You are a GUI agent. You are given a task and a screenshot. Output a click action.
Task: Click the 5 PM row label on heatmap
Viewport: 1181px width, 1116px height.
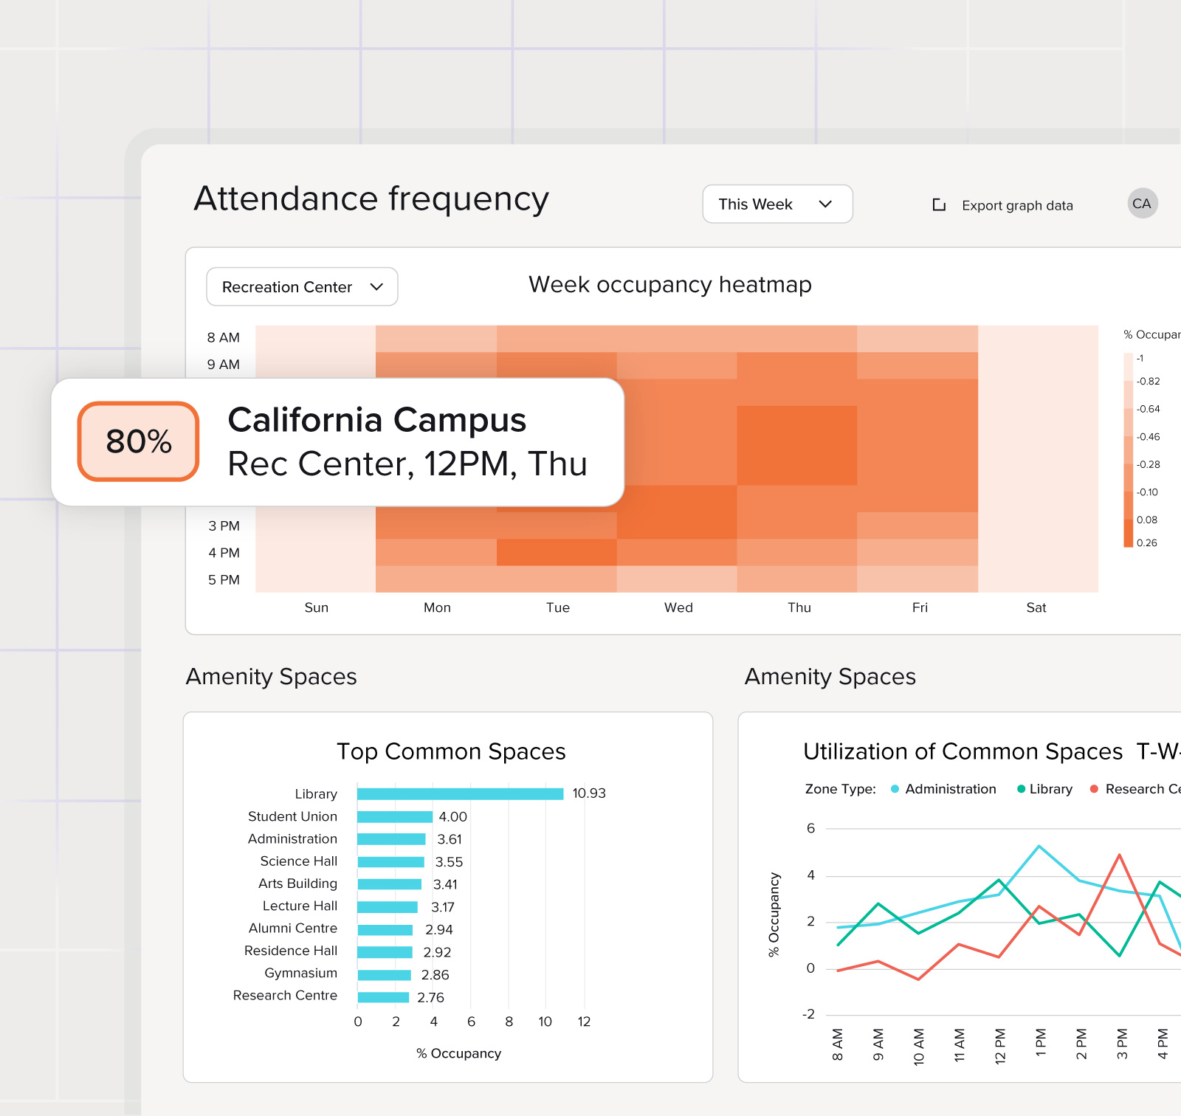(224, 580)
